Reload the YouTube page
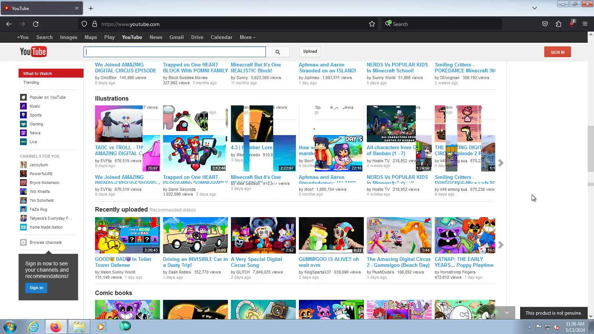Screen dimensions: 594x334 [x=36, y=24]
